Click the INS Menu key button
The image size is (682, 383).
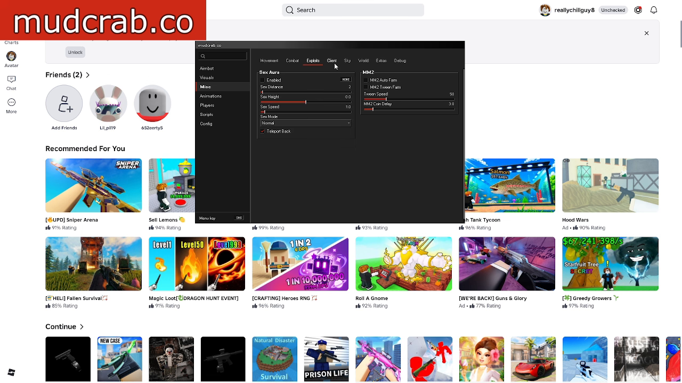click(239, 218)
